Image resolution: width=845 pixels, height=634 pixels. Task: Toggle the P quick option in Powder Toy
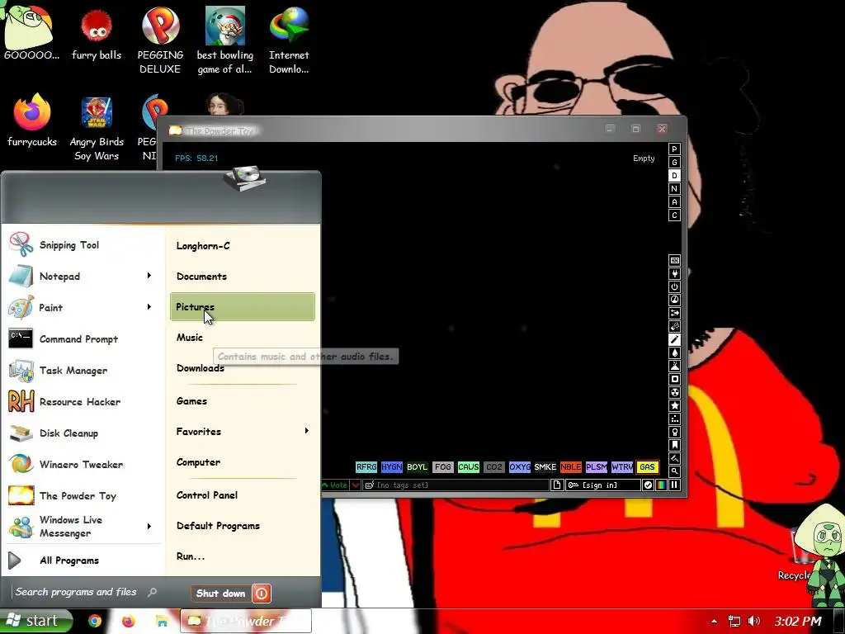coord(674,149)
